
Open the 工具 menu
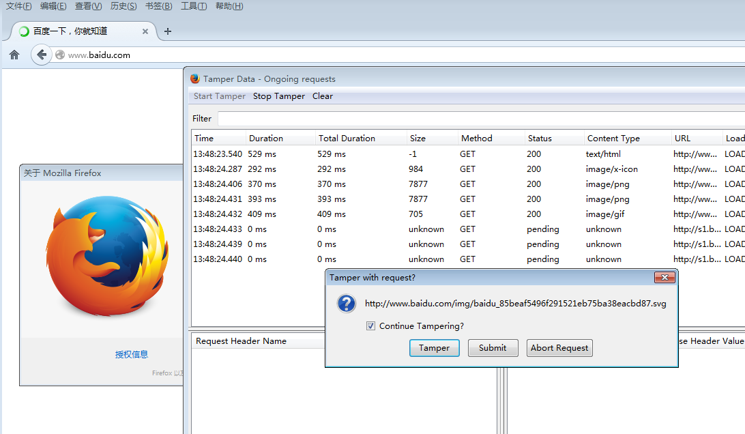click(193, 6)
